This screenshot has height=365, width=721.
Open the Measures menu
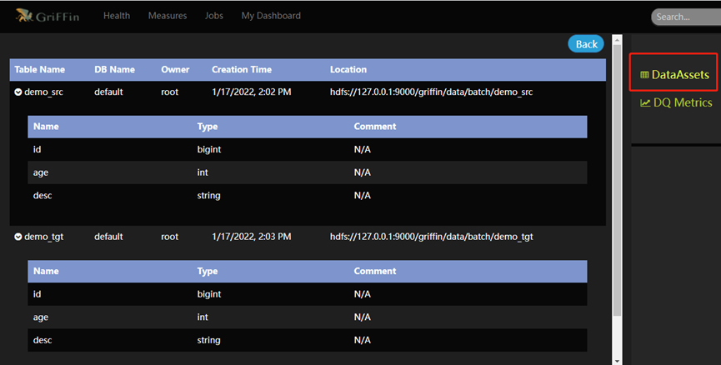tap(168, 16)
